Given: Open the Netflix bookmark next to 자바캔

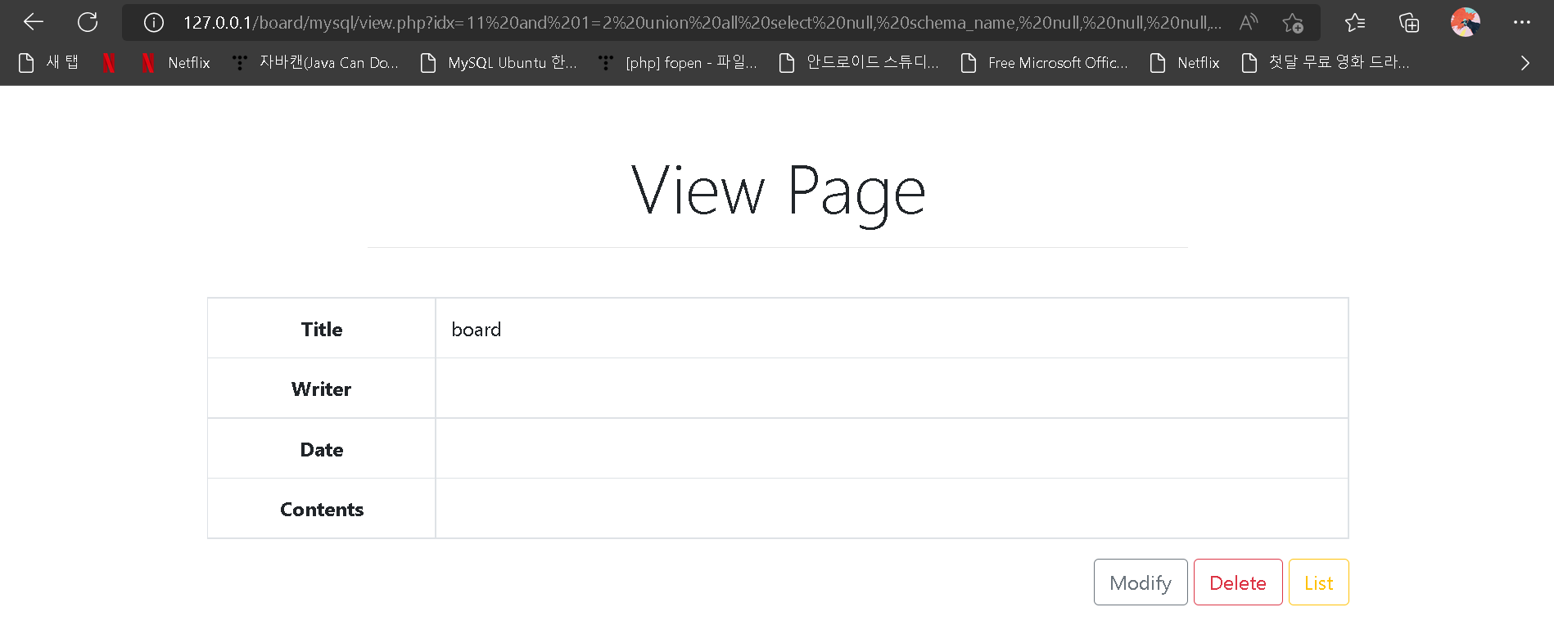Looking at the screenshot, I should click(x=175, y=63).
